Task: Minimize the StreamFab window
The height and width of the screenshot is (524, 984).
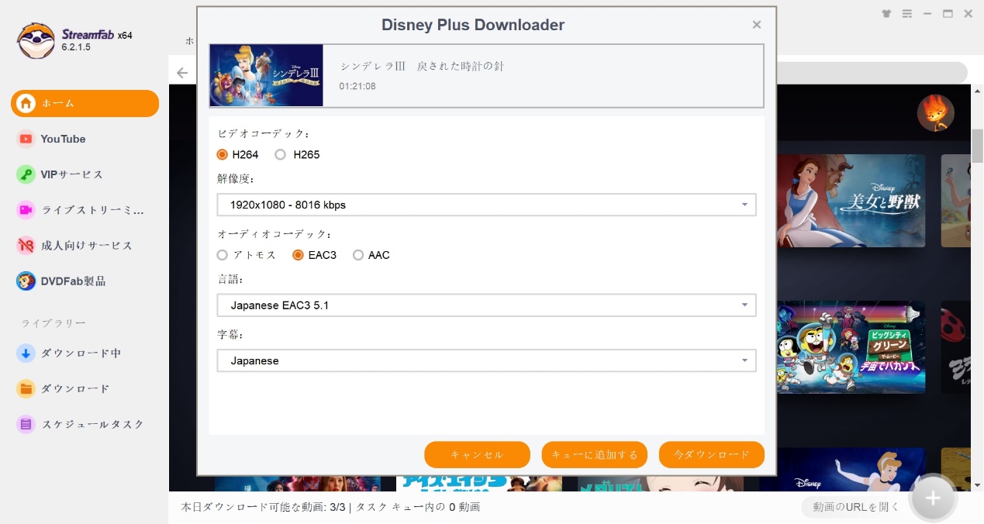Action: pos(927,14)
